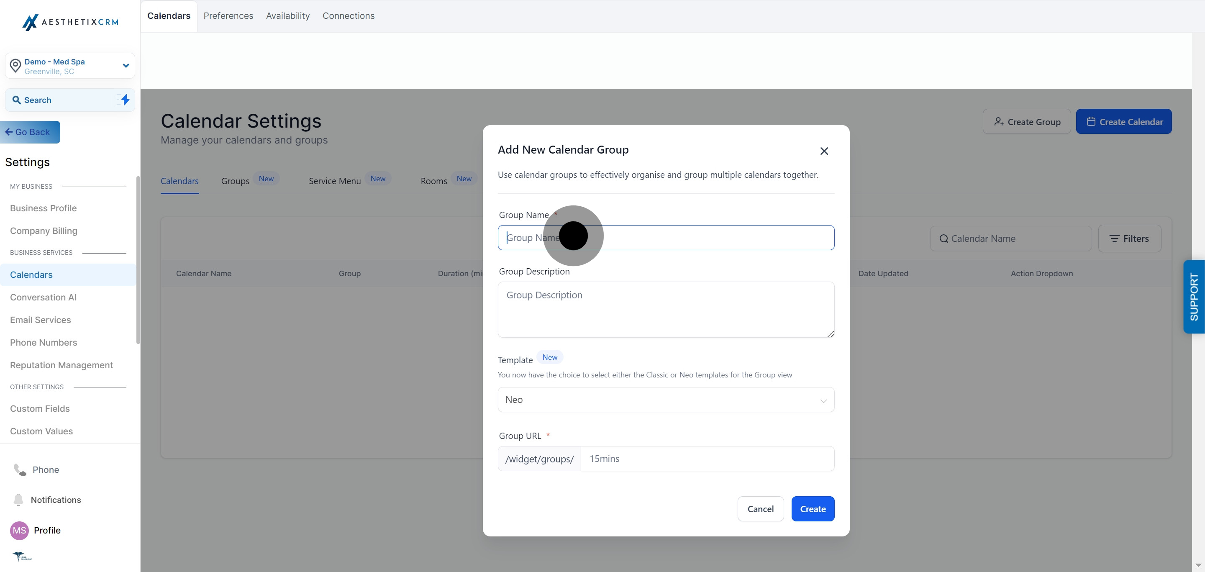This screenshot has height=572, width=1205.
Task: Click the Go Back button
Action: point(31,132)
